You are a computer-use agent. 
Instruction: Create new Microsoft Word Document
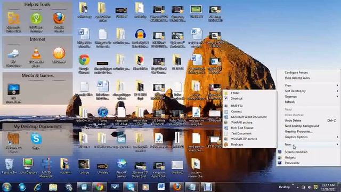(249, 117)
